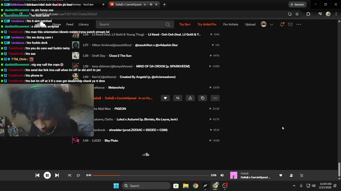Skip to the previous track
The image size is (341, 191).
coord(38,175)
